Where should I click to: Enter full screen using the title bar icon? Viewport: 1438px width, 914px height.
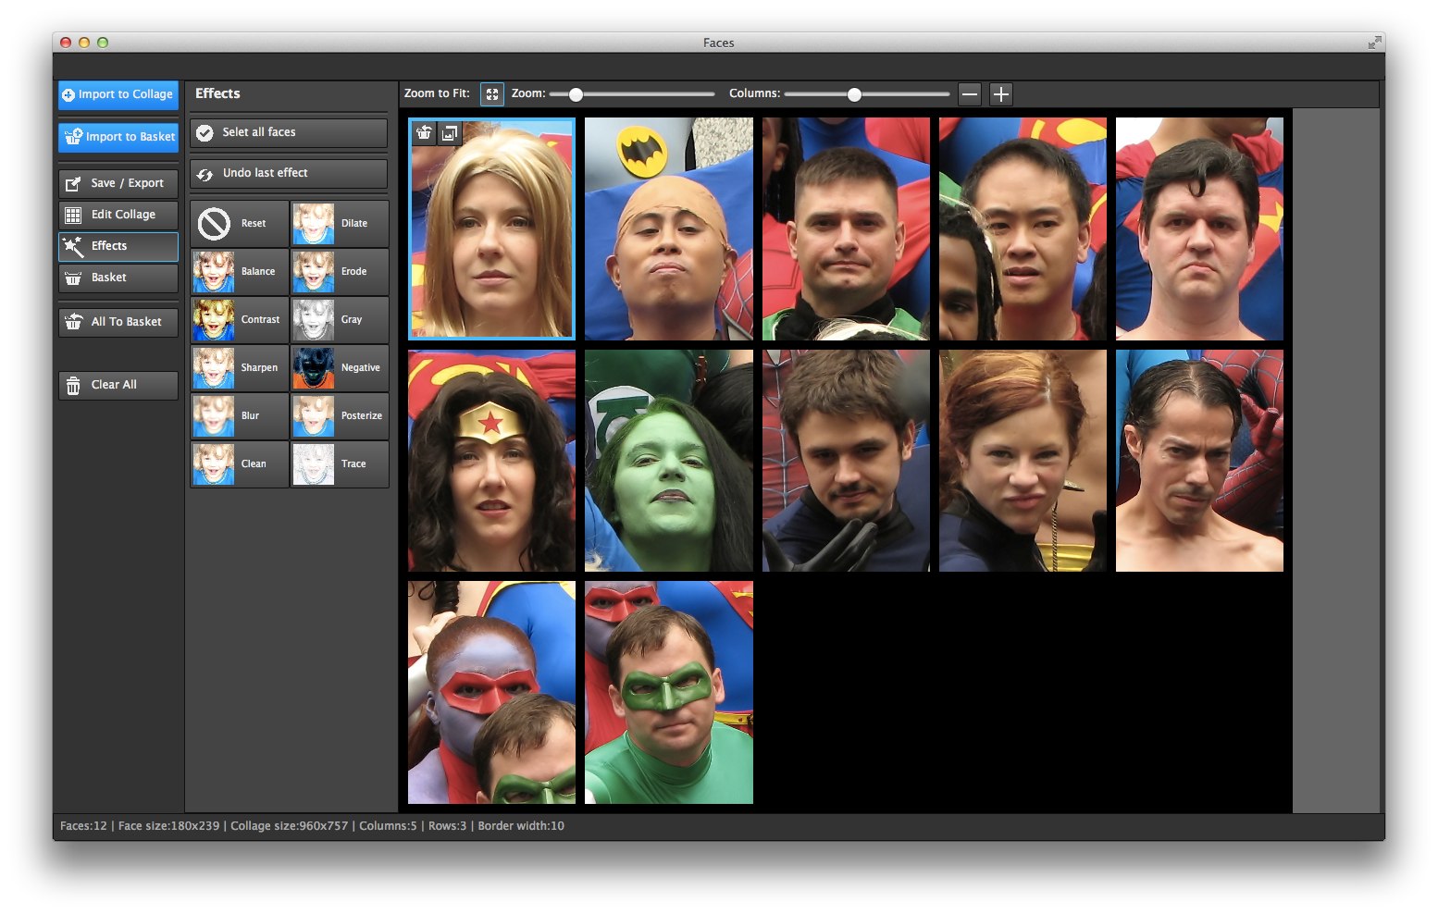pyautogui.click(x=1373, y=43)
